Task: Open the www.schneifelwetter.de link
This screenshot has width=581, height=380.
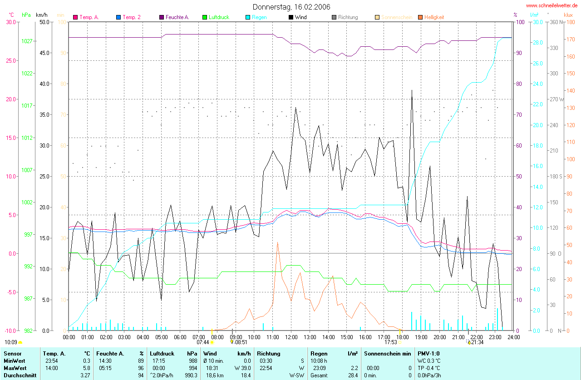Action: click(551, 5)
